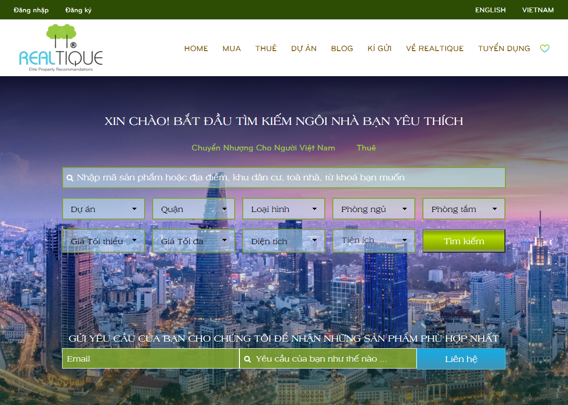Open the Giá Tối thiểu dropdown
This screenshot has height=405, width=568.
point(104,241)
